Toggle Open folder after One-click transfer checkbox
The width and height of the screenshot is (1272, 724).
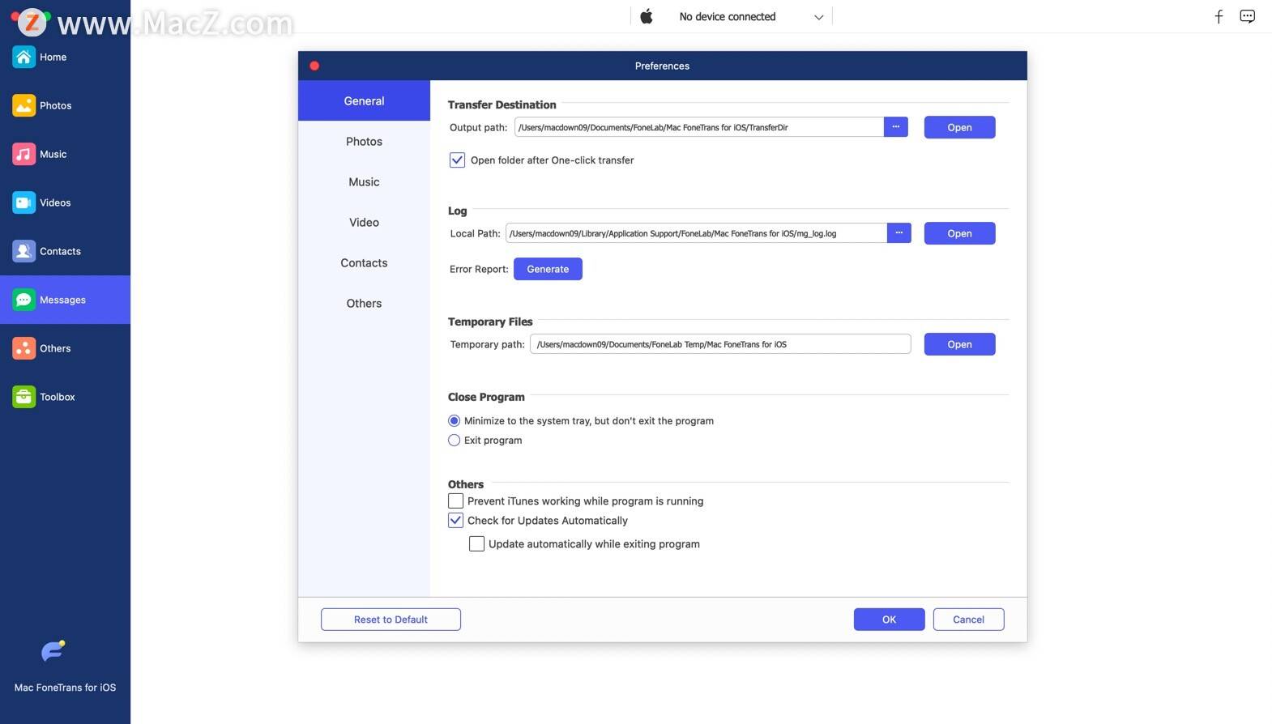pyautogui.click(x=457, y=160)
